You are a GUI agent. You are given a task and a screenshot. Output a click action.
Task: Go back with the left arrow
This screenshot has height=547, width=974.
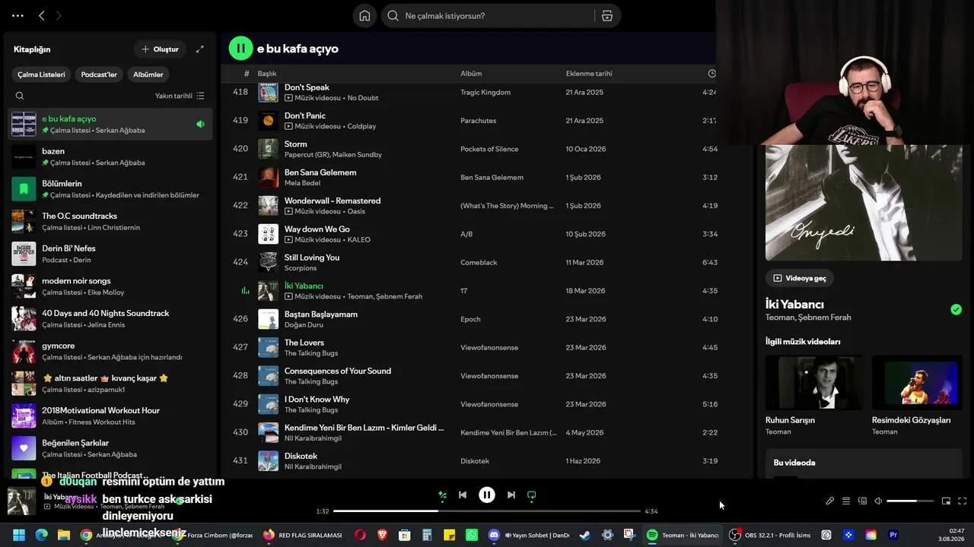[x=42, y=15]
